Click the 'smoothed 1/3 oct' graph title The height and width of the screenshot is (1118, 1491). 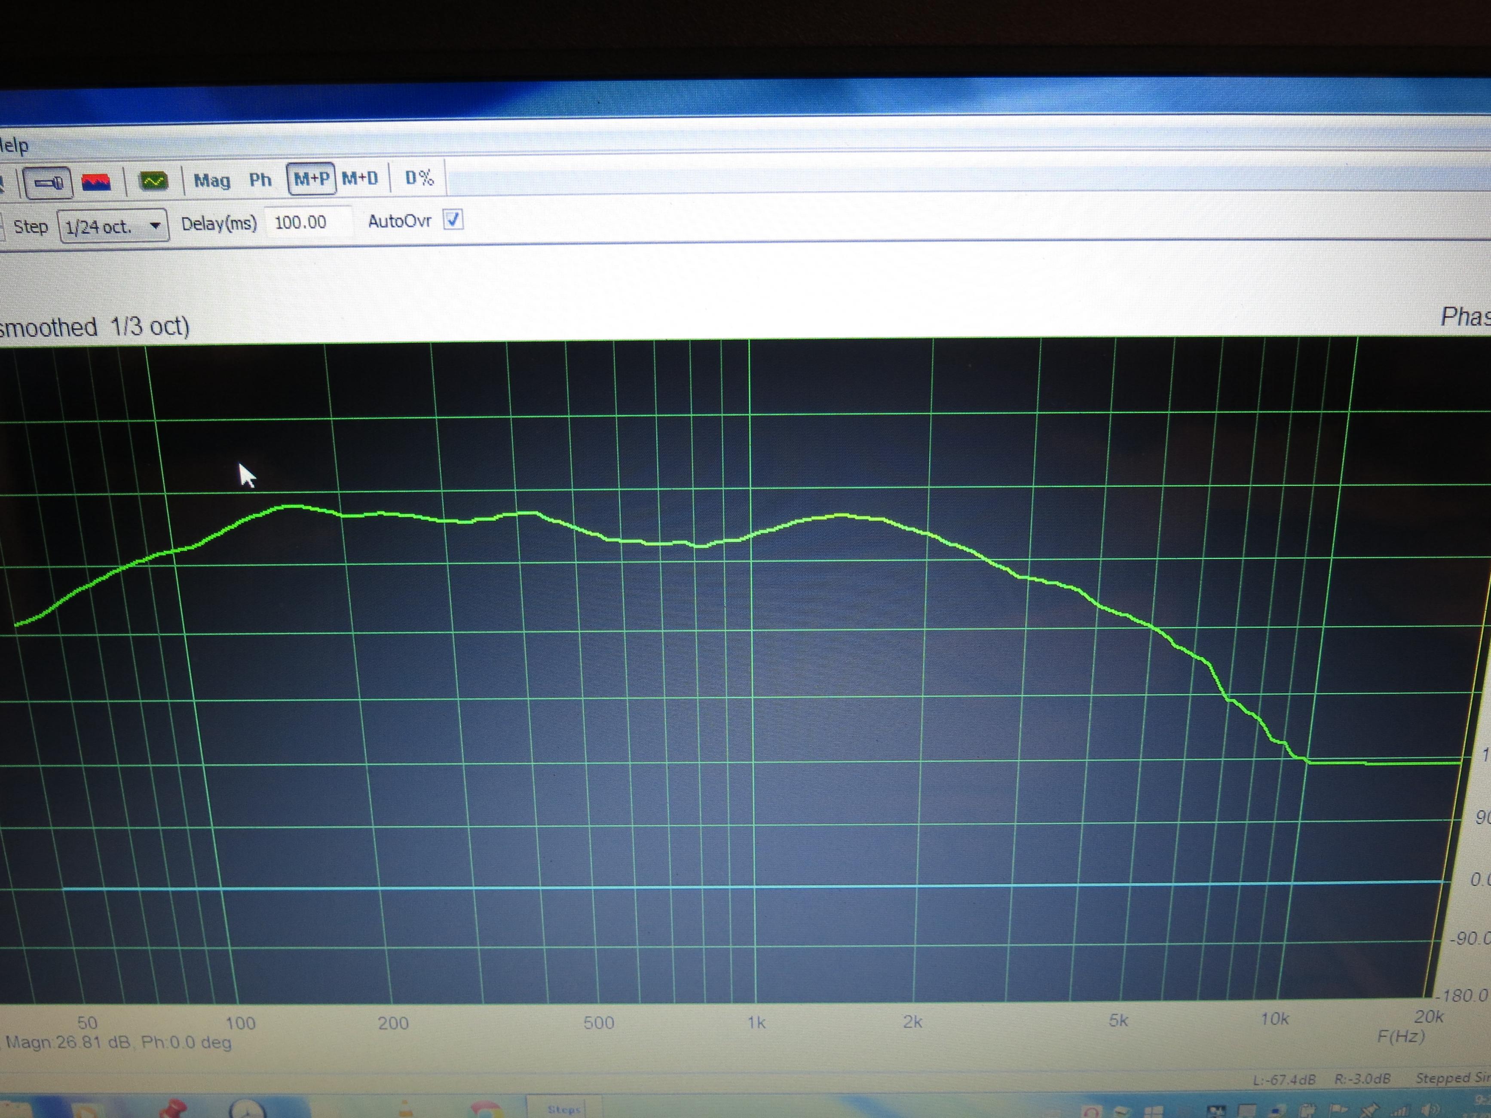pyautogui.click(x=95, y=327)
